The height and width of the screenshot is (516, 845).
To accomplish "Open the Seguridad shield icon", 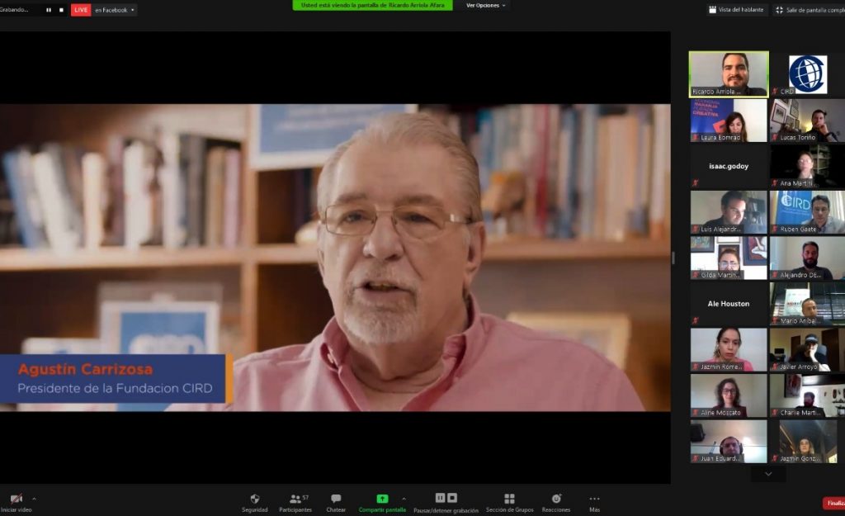I will click(x=255, y=499).
